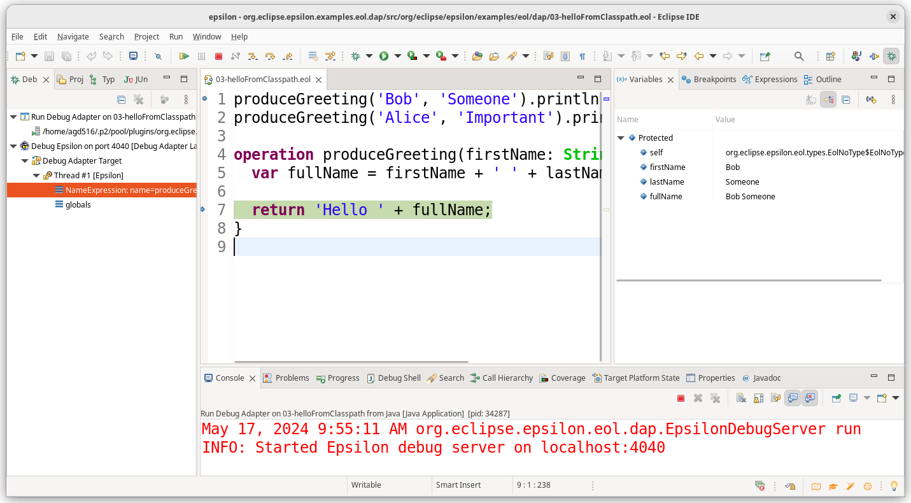
Task: Toggle Show Console on Standard Error
Action: pos(810,398)
